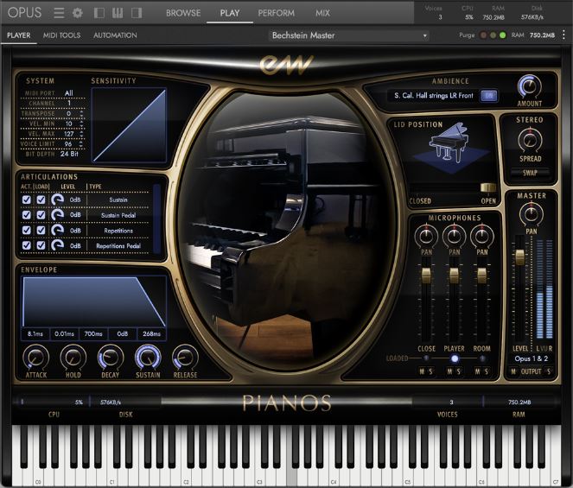This screenshot has height=488, width=573.
Task: Adjust the envelope Hold knob
Action: [x=73, y=358]
